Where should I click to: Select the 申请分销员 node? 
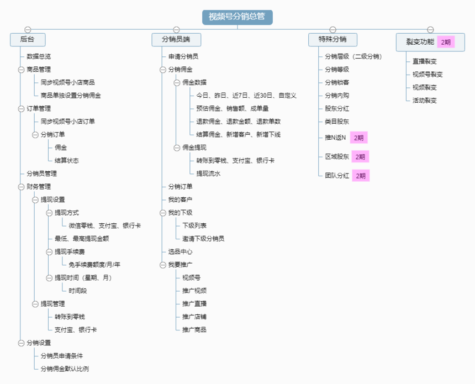(x=183, y=56)
